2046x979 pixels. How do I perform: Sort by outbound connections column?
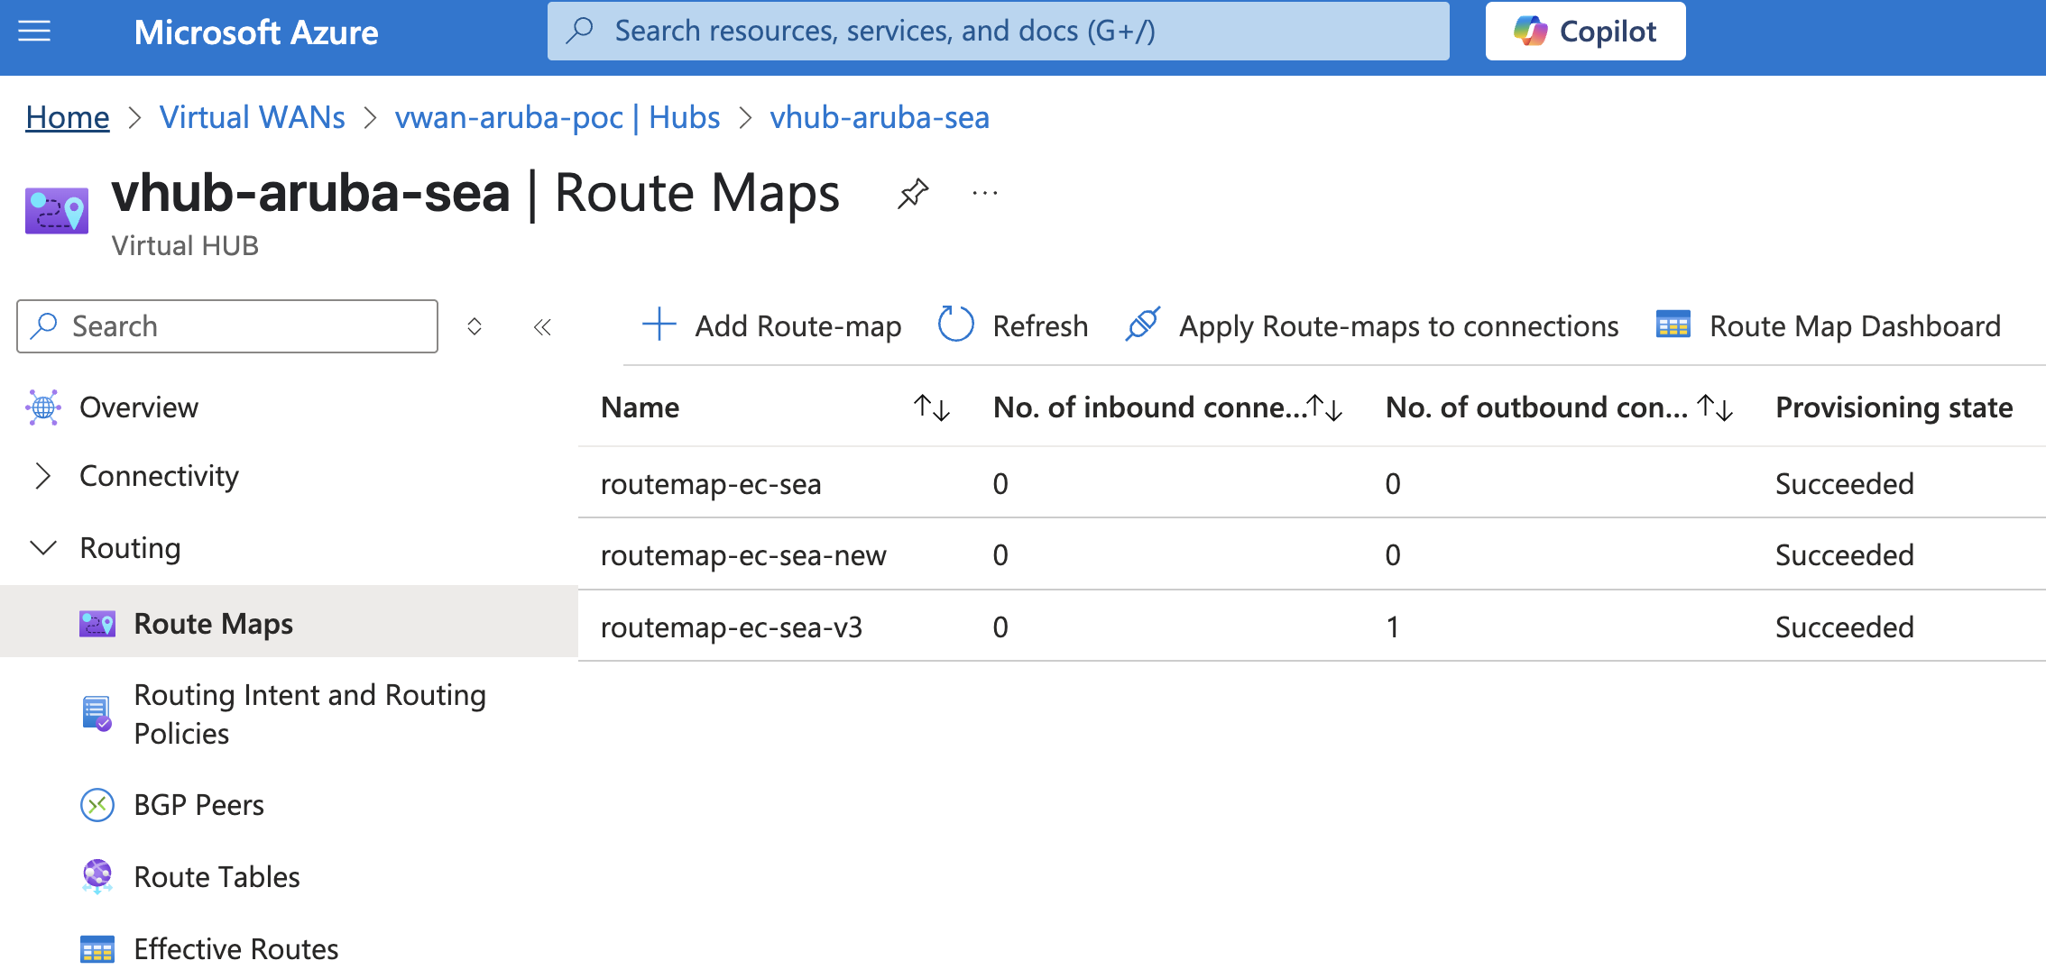click(x=1715, y=408)
